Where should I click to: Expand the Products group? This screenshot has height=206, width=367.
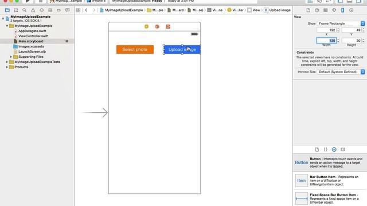7,67
